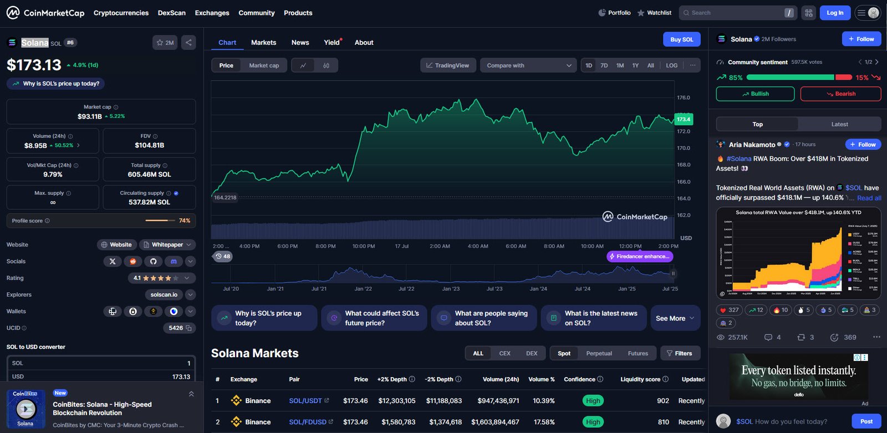The height and width of the screenshot is (433, 887).
Task: Go to next sentiment page arrow
Action: [877, 62]
